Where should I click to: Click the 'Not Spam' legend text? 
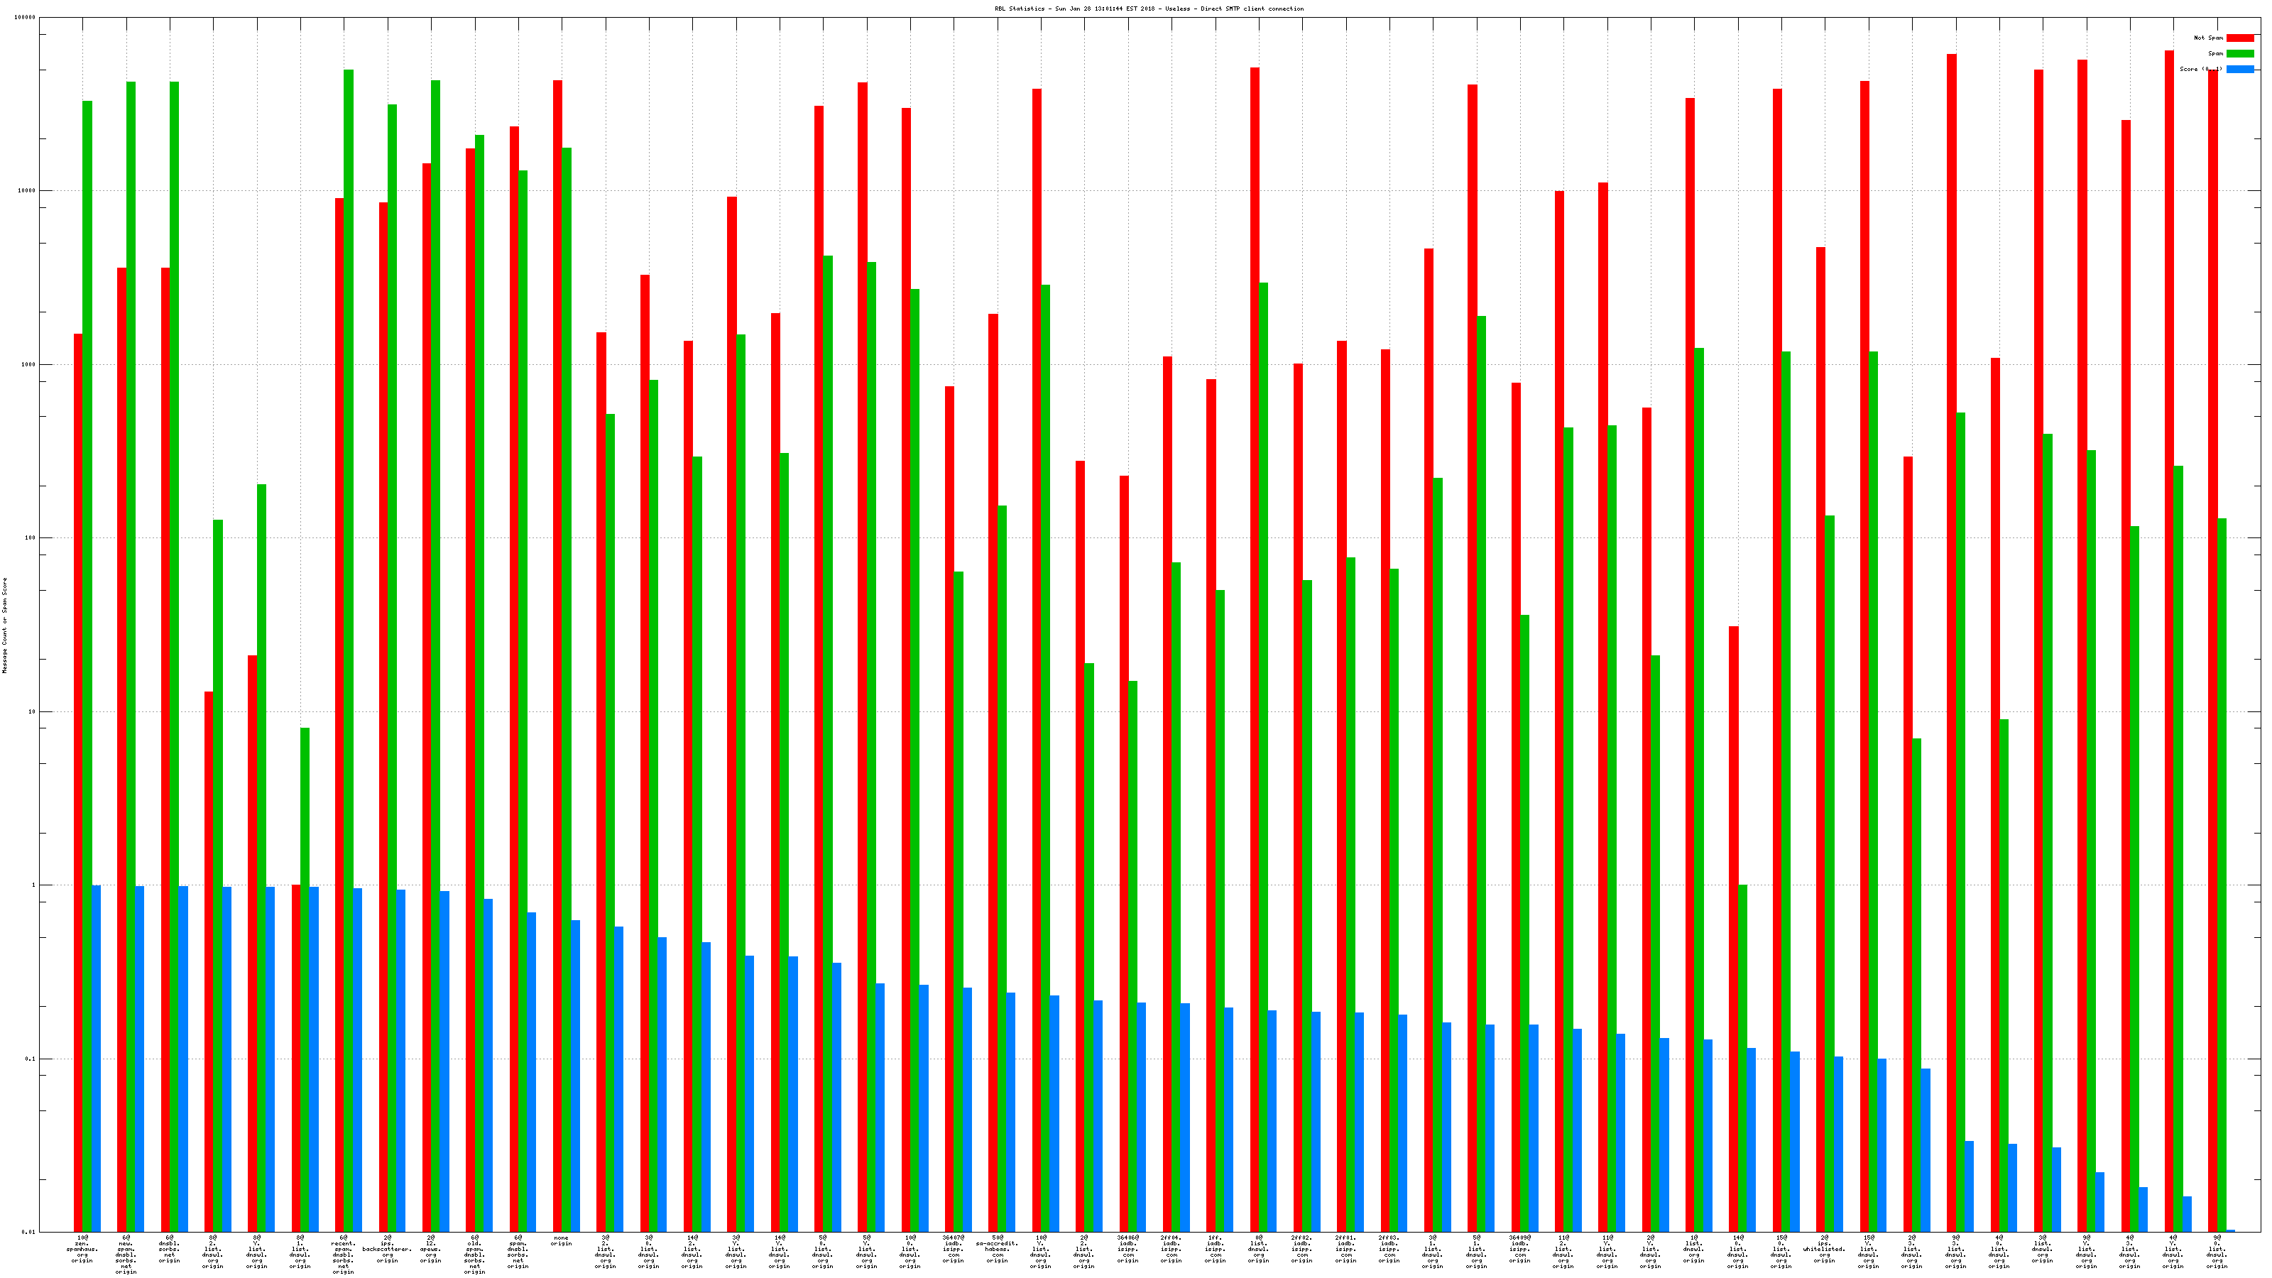2209,38
